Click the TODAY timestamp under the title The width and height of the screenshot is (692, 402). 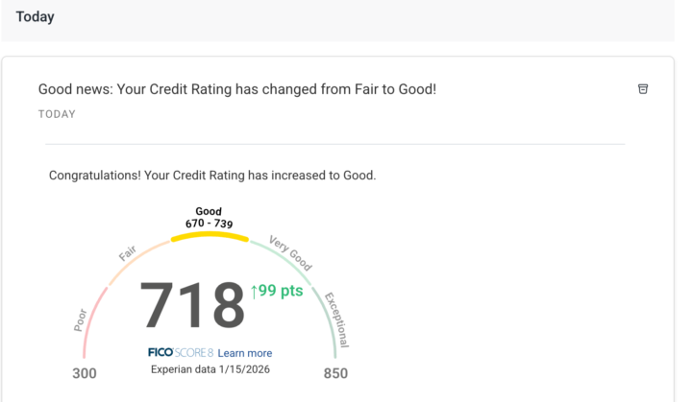pos(57,114)
